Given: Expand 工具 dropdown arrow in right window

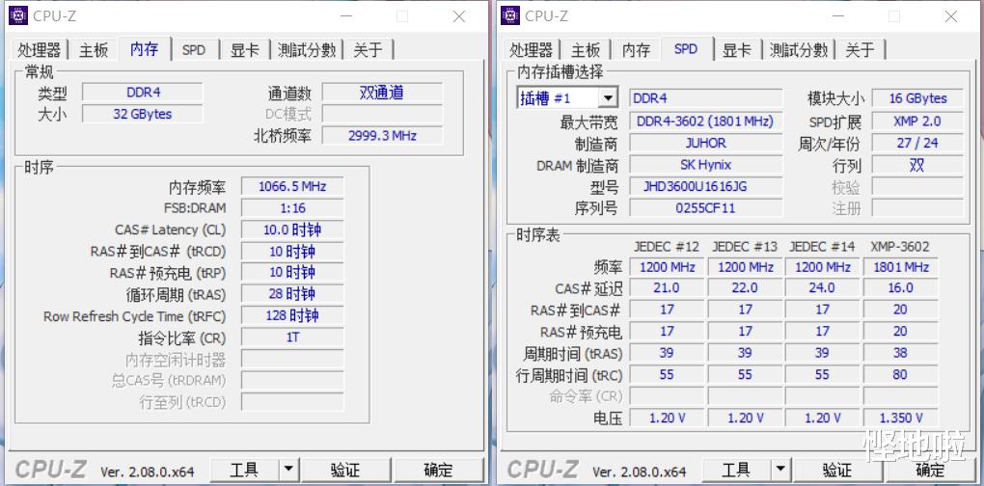Looking at the screenshot, I should [780, 470].
